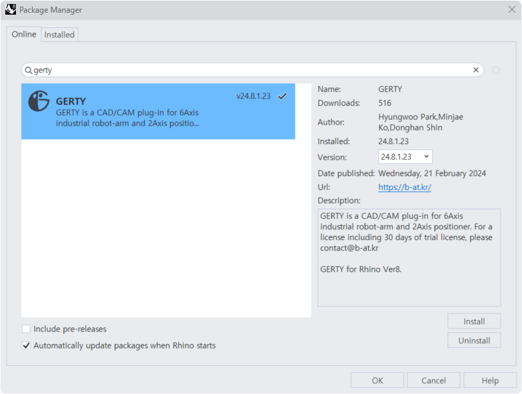Click the loading spinner beside search box
The width and height of the screenshot is (522, 394).
(x=495, y=70)
